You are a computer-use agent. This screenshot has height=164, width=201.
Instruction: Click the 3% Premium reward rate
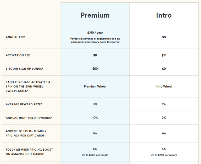click(95, 104)
